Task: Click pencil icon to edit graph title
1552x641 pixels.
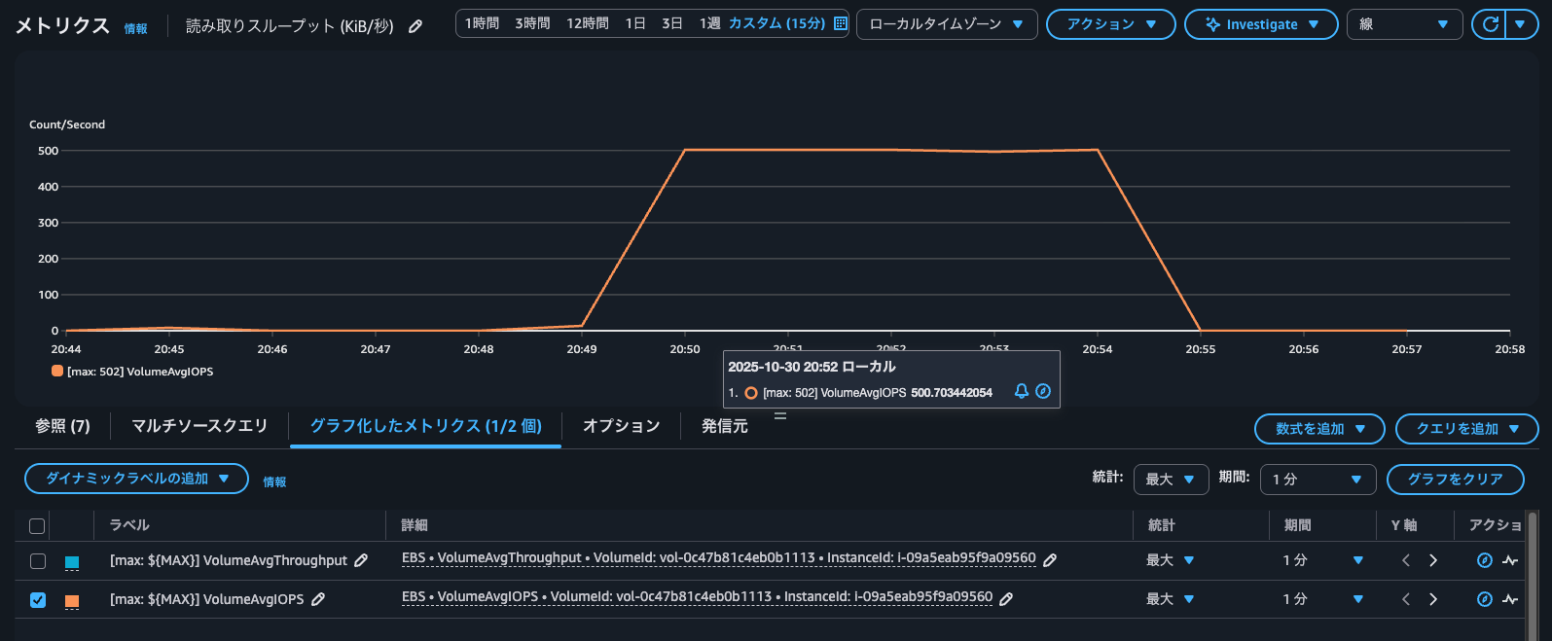Action: 415,26
